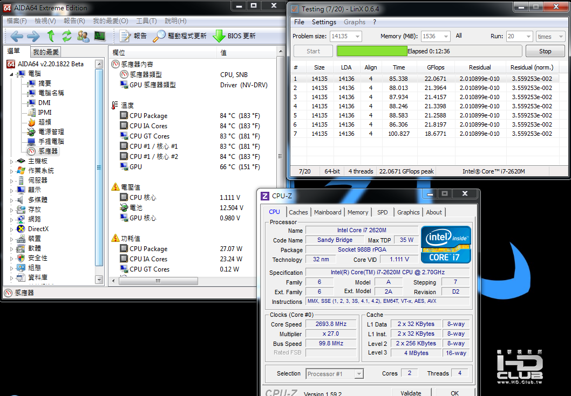Switch to 我的最愛 tab in AIDA64

45,52
